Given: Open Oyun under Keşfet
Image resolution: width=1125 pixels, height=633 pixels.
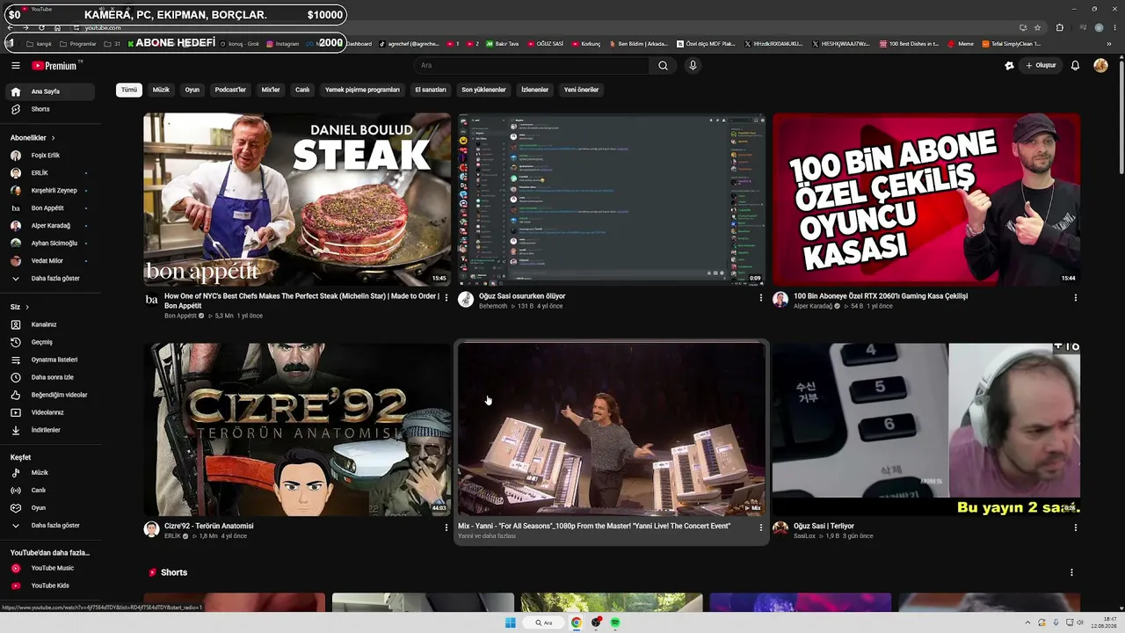Looking at the screenshot, I should (x=49, y=508).
